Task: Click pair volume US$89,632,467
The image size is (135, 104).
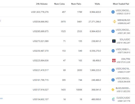Action: click(124, 23)
